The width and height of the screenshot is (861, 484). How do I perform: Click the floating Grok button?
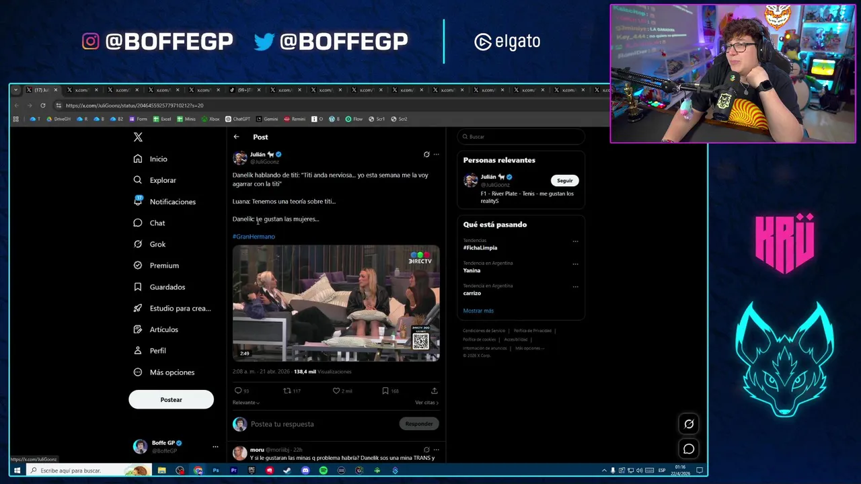coord(689,424)
